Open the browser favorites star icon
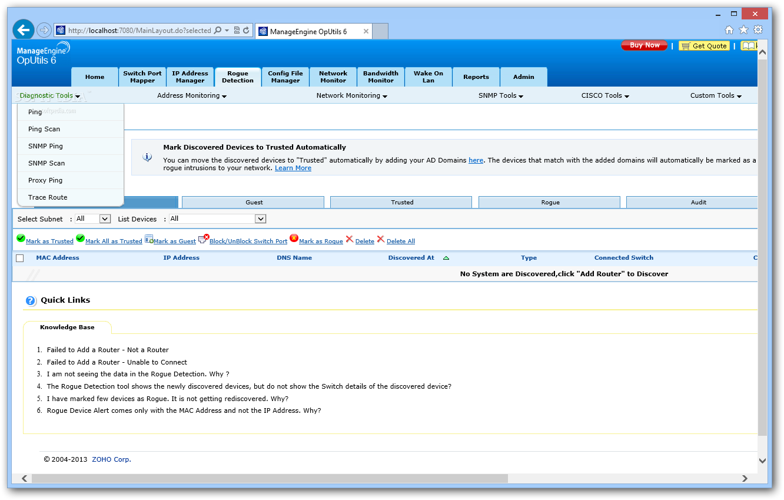 (743, 30)
